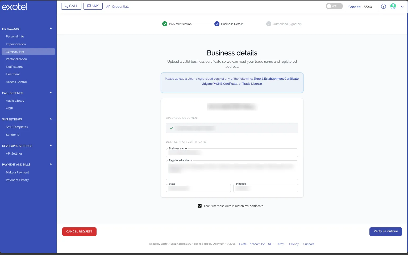Collapse the My Account section
Viewport: 408px width, 255px height.
tap(51, 28)
